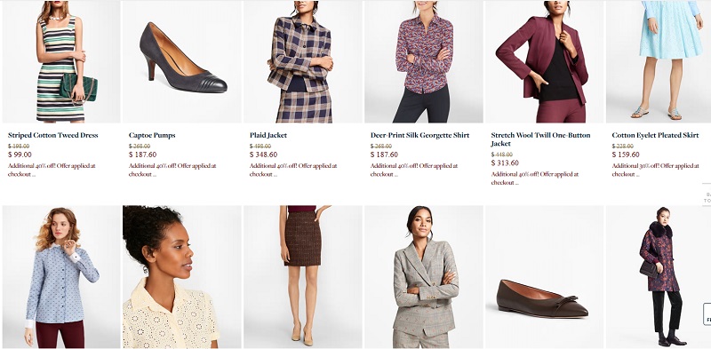The width and height of the screenshot is (711, 349).
Task: Open the plaid jacket model photo
Action: (302, 61)
